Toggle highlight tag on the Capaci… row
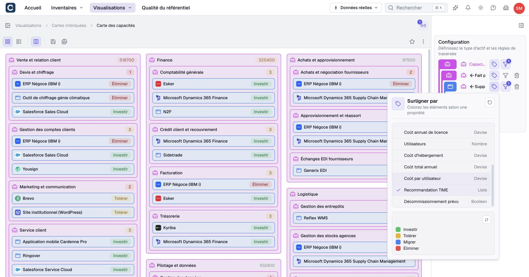The width and height of the screenshot is (529, 277). tap(494, 64)
